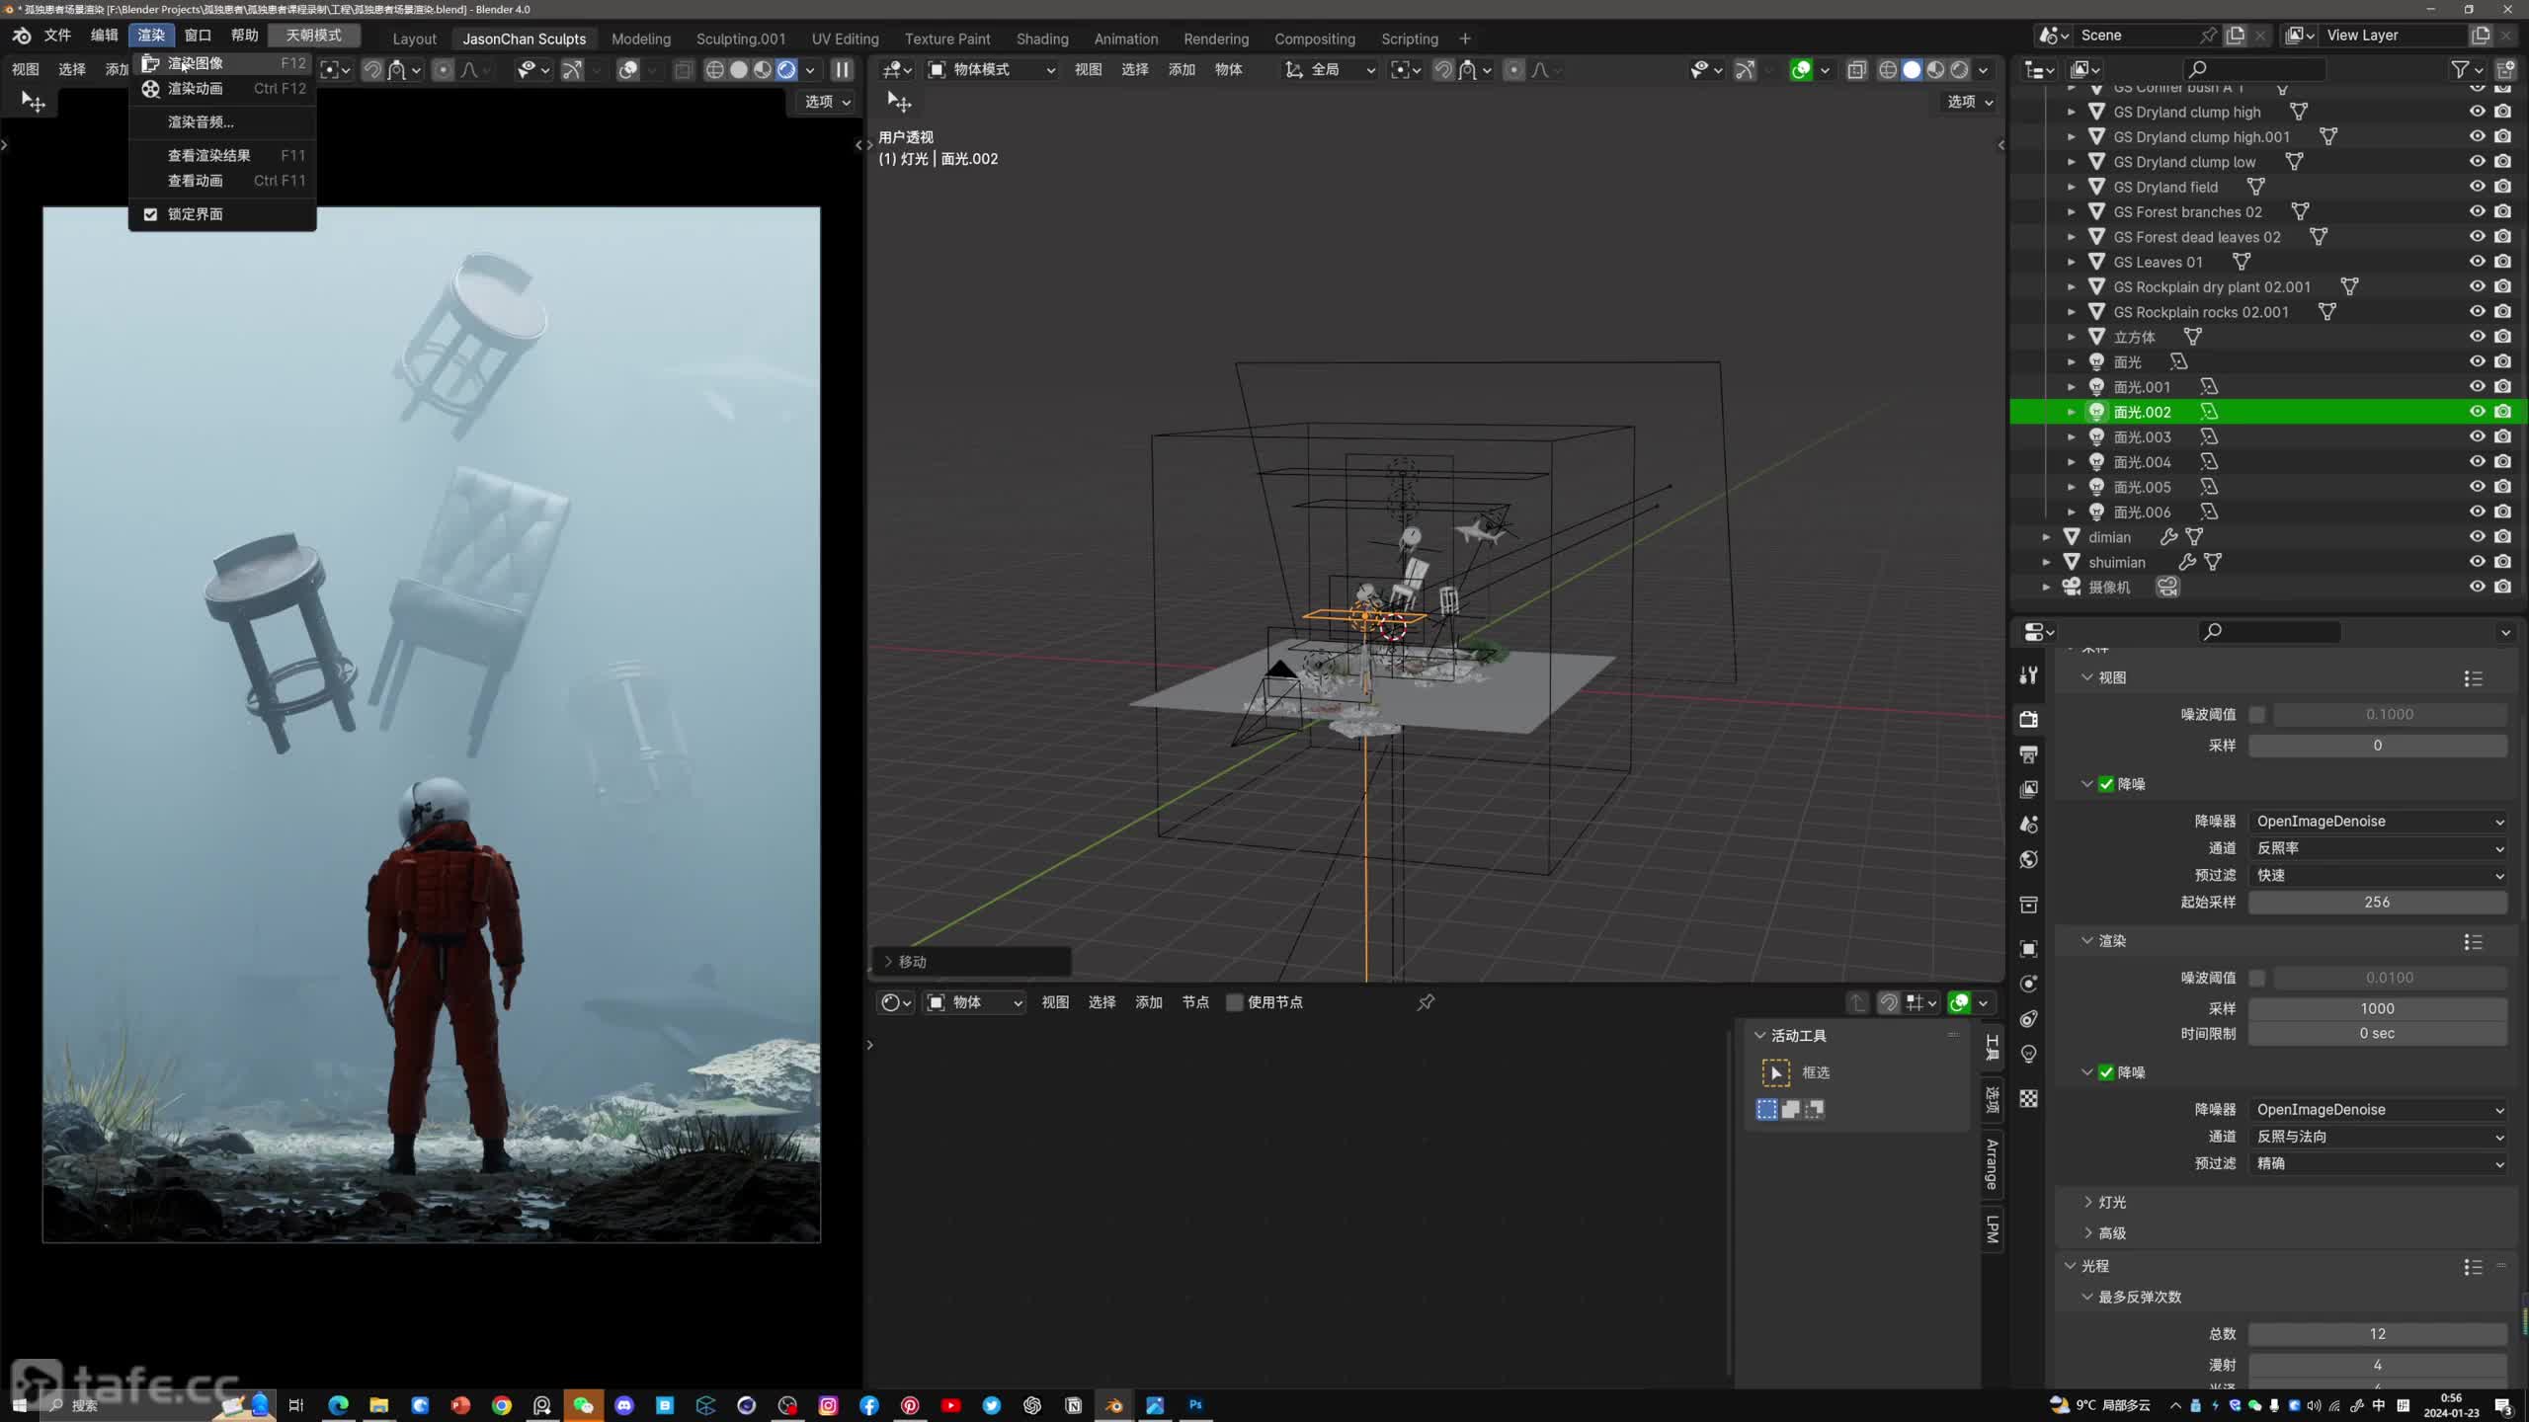Switch to the Shading workspace tab

1042,39
